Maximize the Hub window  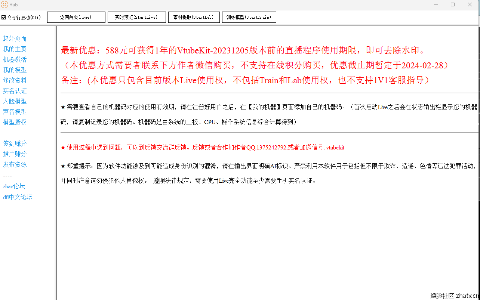(x=453, y=4)
